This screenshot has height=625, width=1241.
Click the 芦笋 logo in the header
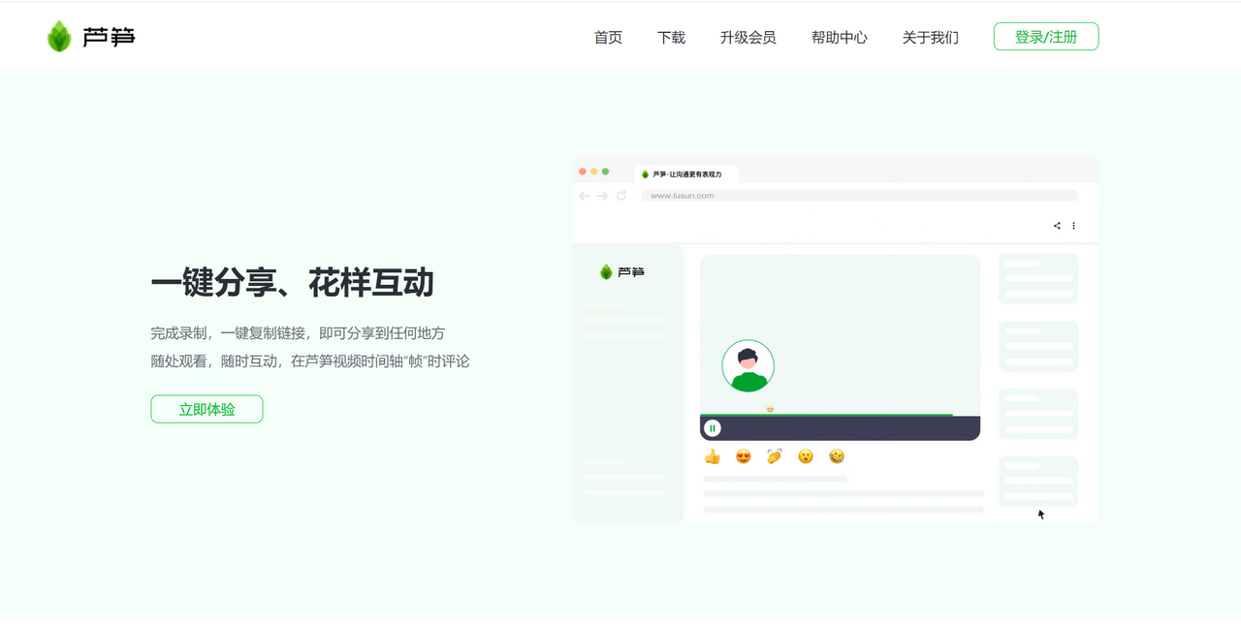coord(91,37)
